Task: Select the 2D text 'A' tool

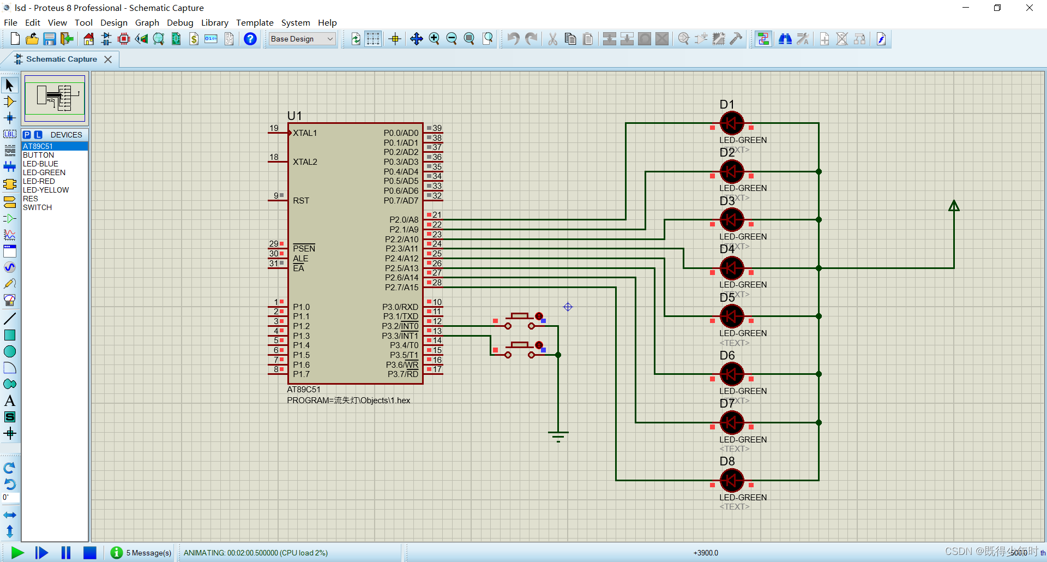Action: [10, 400]
